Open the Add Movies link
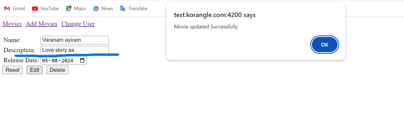 42,24
